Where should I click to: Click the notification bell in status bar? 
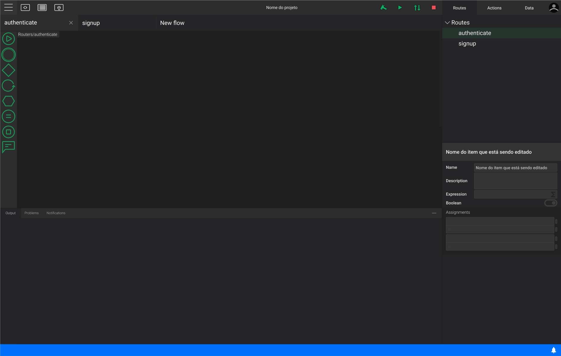tap(554, 350)
